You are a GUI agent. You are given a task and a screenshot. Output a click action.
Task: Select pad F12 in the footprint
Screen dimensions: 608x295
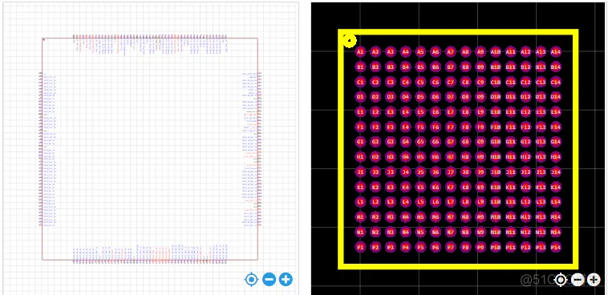(525, 127)
